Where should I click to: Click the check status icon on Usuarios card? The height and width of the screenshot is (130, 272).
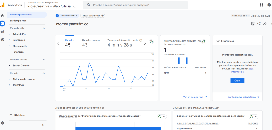(151, 42)
